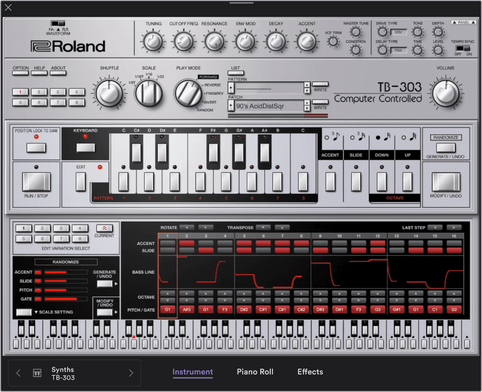Open the Option menu
The width and height of the screenshot is (482, 392).
(21, 73)
